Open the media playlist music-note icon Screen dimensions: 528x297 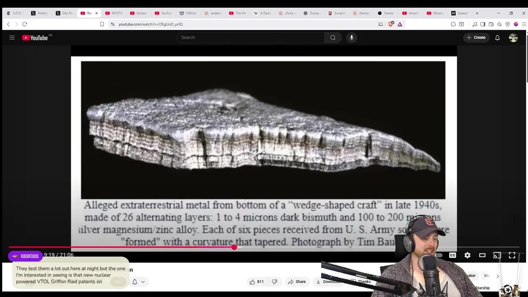tap(475, 24)
